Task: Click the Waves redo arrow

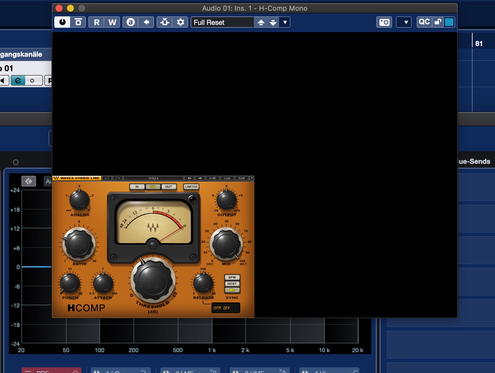Action: click(x=118, y=178)
